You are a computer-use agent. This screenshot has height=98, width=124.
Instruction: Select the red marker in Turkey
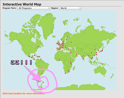point(68,49)
